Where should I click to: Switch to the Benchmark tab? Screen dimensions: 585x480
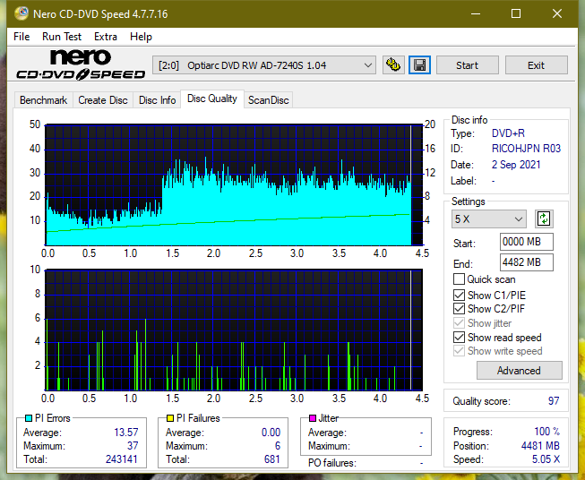[x=44, y=100]
